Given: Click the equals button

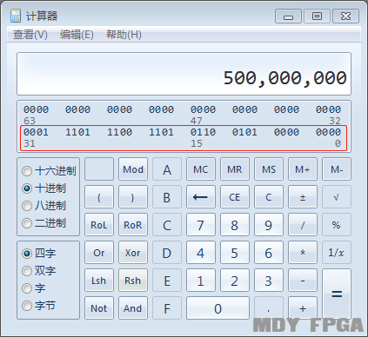Looking at the screenshot, I should tap(337, 294).
